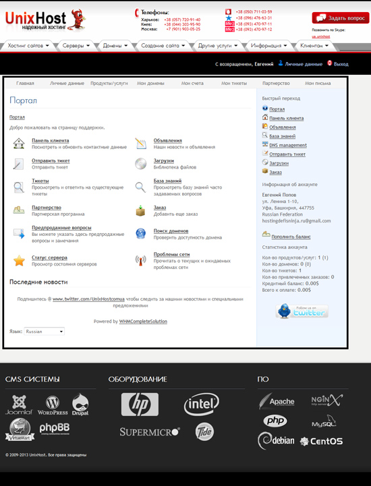This screenshot has height=486, width=371.
Task: Click the star icon for Статус сервера
Action: pos(19,261)
